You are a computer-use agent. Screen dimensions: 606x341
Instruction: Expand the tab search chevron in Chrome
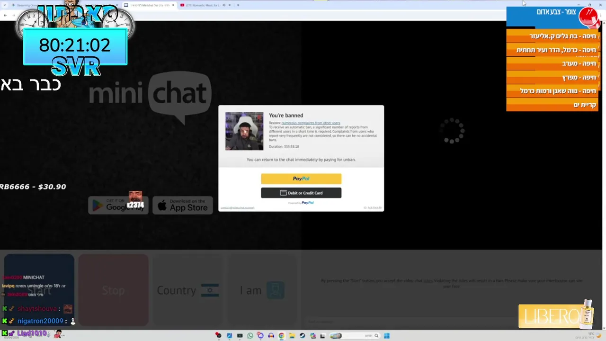pyautogui.click(x=5, y=5)
